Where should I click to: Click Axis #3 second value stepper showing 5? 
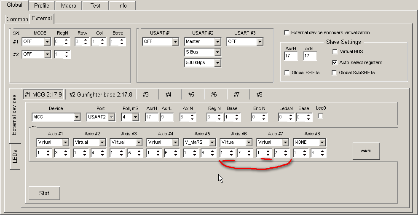point(135,153)
